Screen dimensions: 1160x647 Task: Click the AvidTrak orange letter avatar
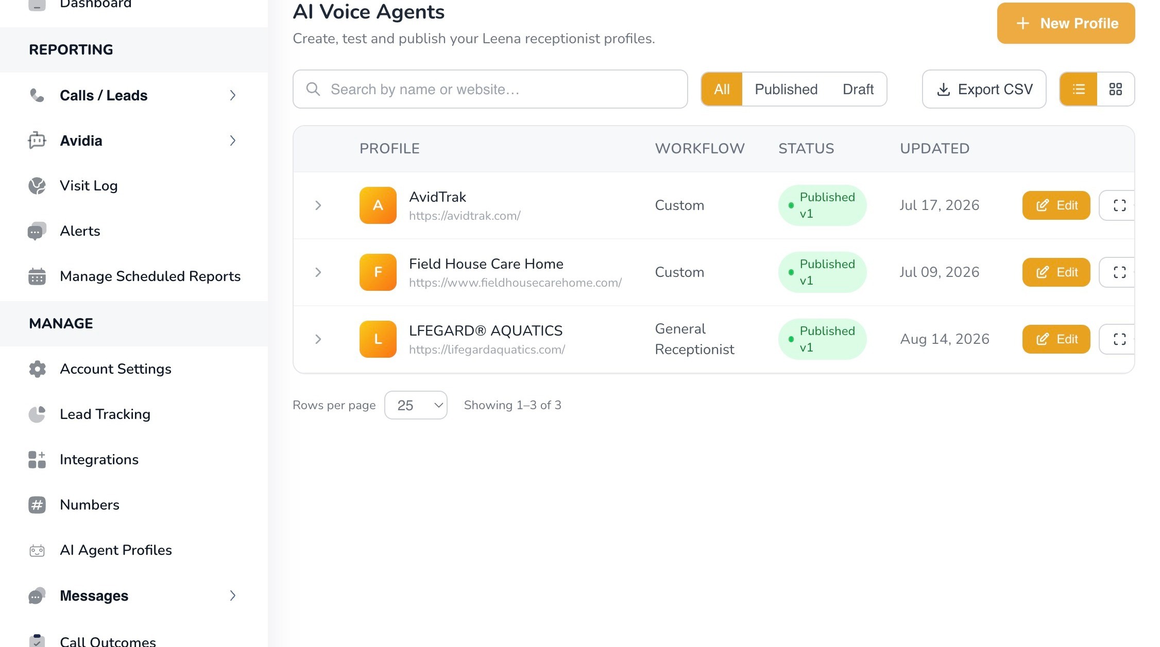tap(378, 205)
